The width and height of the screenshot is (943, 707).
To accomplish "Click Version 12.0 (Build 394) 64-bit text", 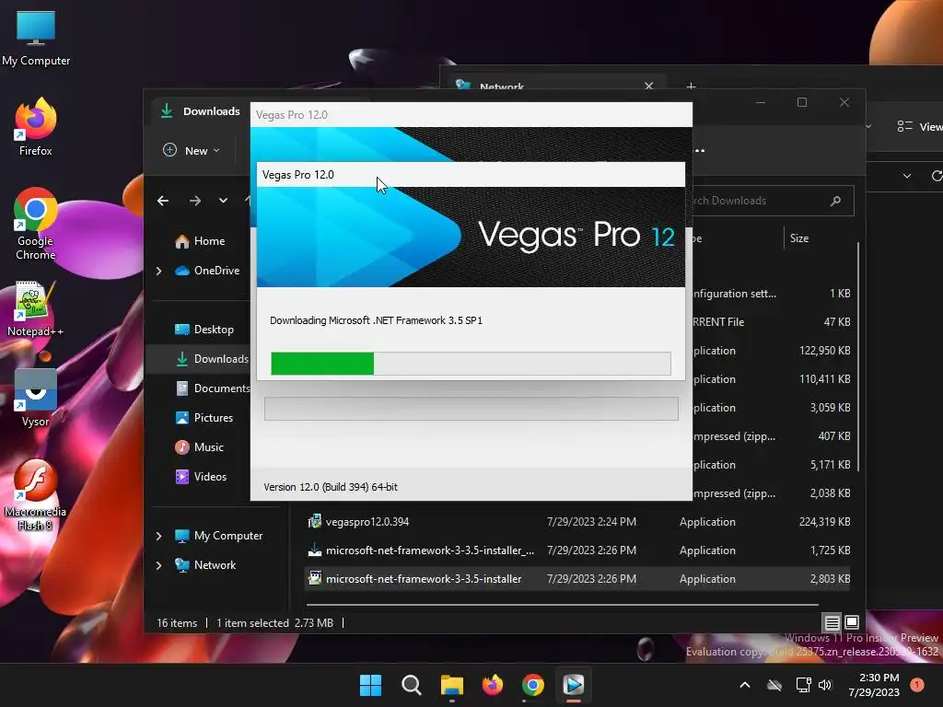I will [331, 487].
